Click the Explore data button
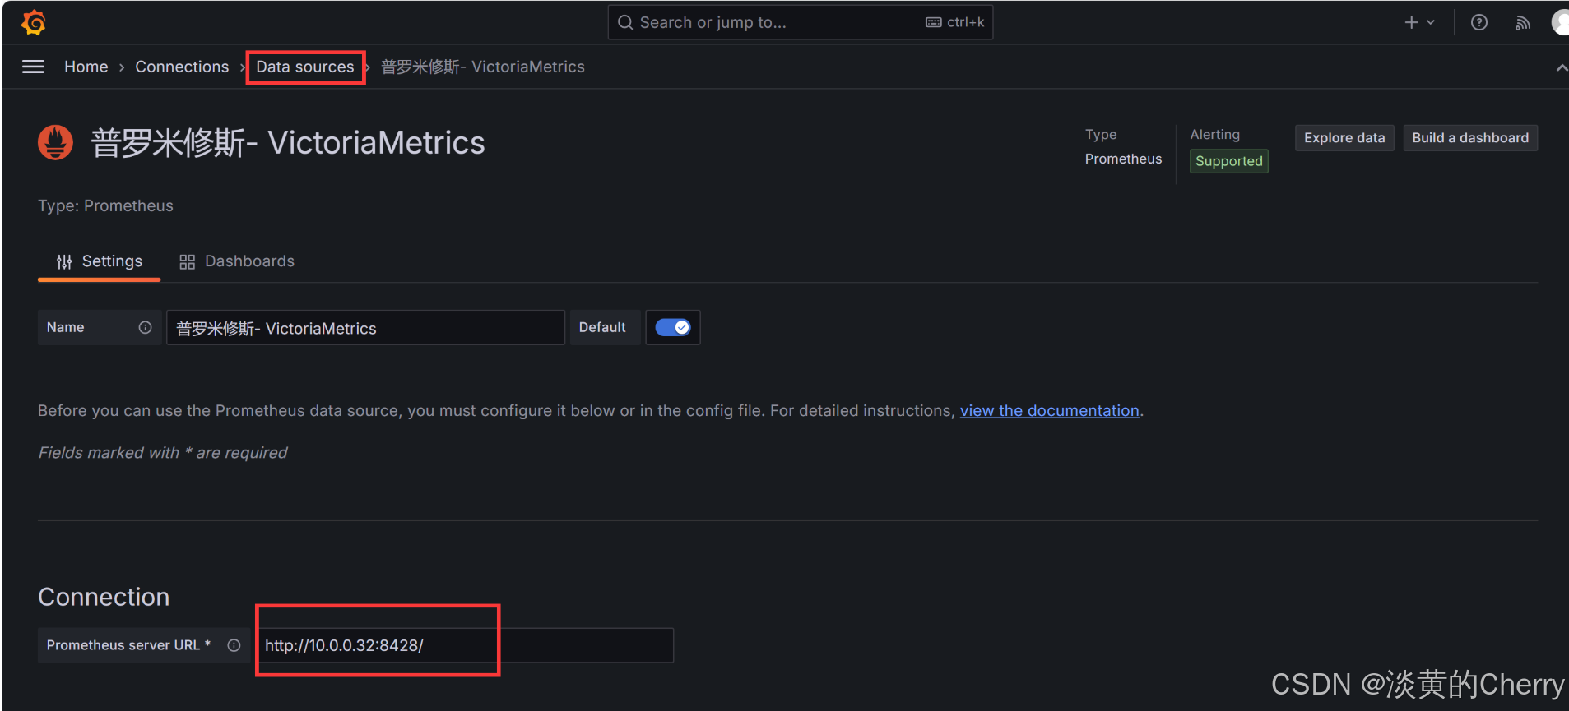The height and width of the screenshot is (711, 1569). point(1344,138)
